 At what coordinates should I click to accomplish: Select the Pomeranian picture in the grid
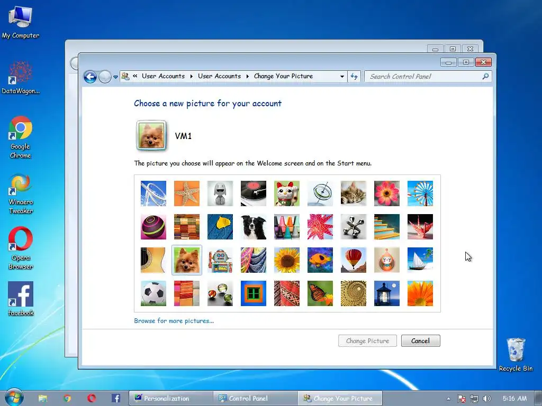click(187, 260)
